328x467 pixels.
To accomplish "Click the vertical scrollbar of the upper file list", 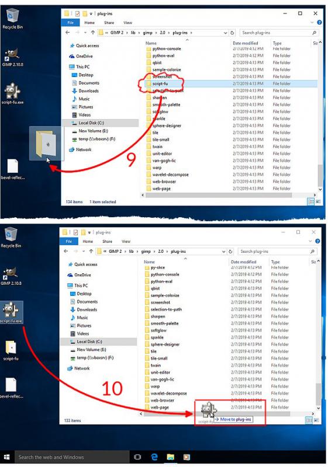I will coord(320,116).
